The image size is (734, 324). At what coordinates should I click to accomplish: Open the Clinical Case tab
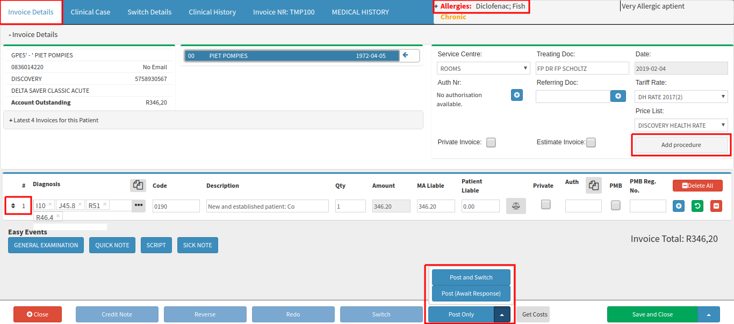(x=90, y=12)
